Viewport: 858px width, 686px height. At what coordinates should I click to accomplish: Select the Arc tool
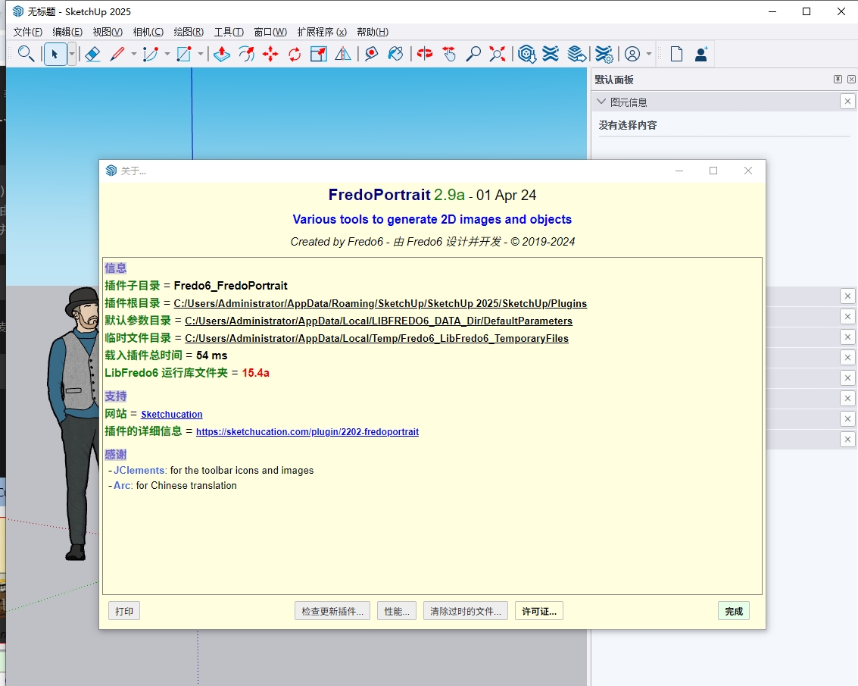pos(150,54)
